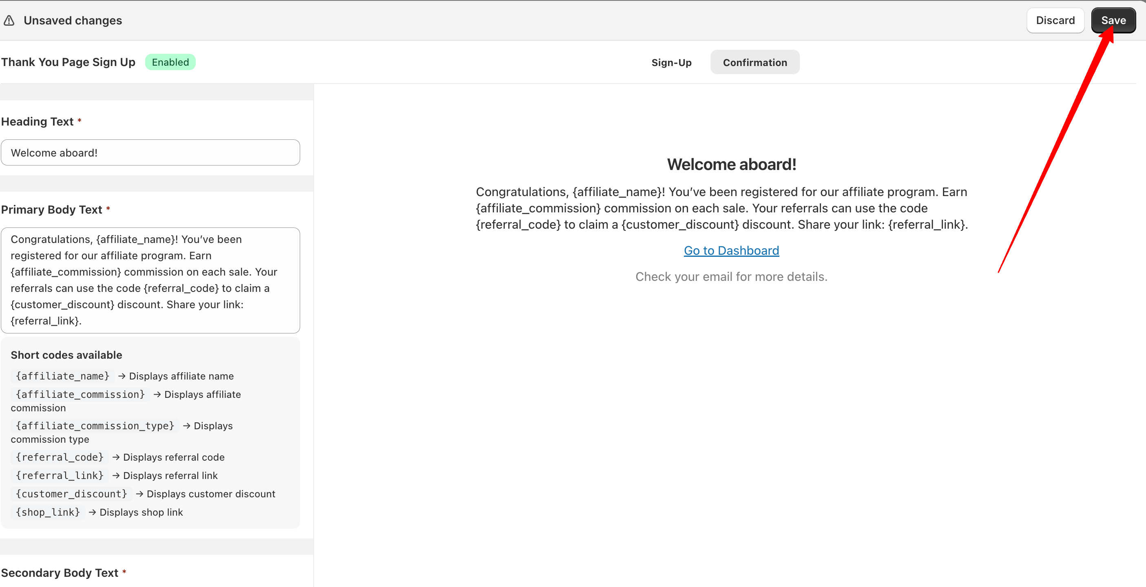Switch to the Sign-Up tab

(671, 63)
